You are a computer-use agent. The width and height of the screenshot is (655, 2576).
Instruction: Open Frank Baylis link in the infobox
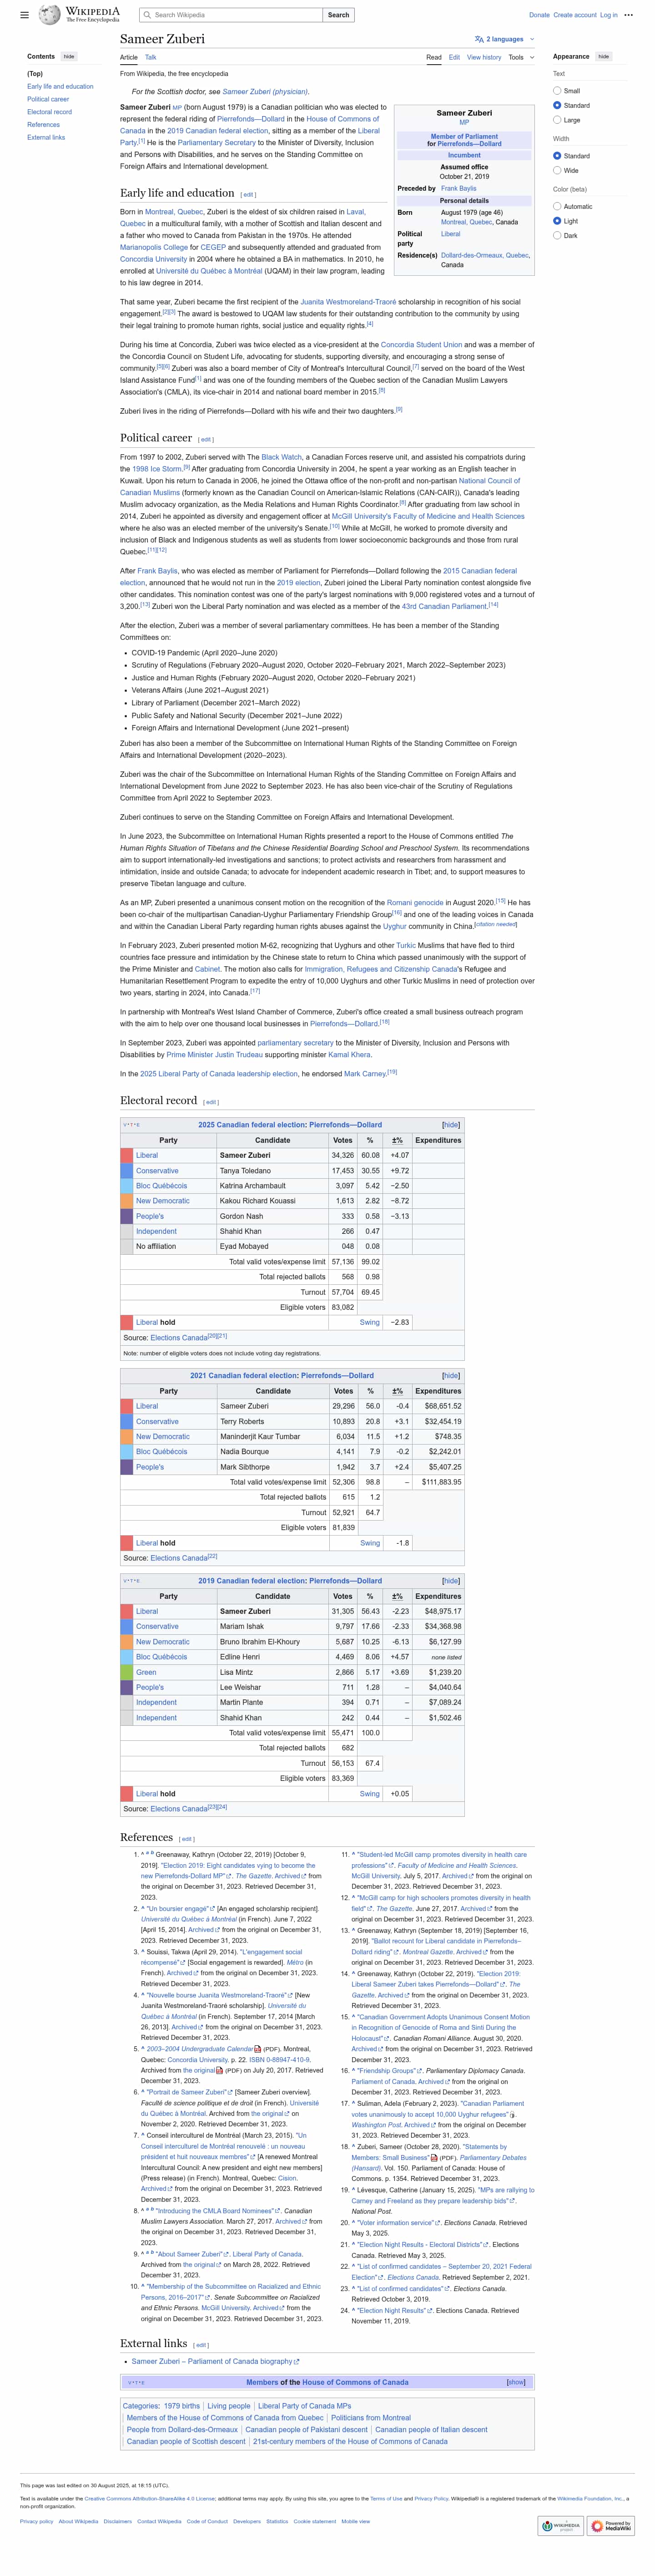pyautogui.click(x=459, y=188)
